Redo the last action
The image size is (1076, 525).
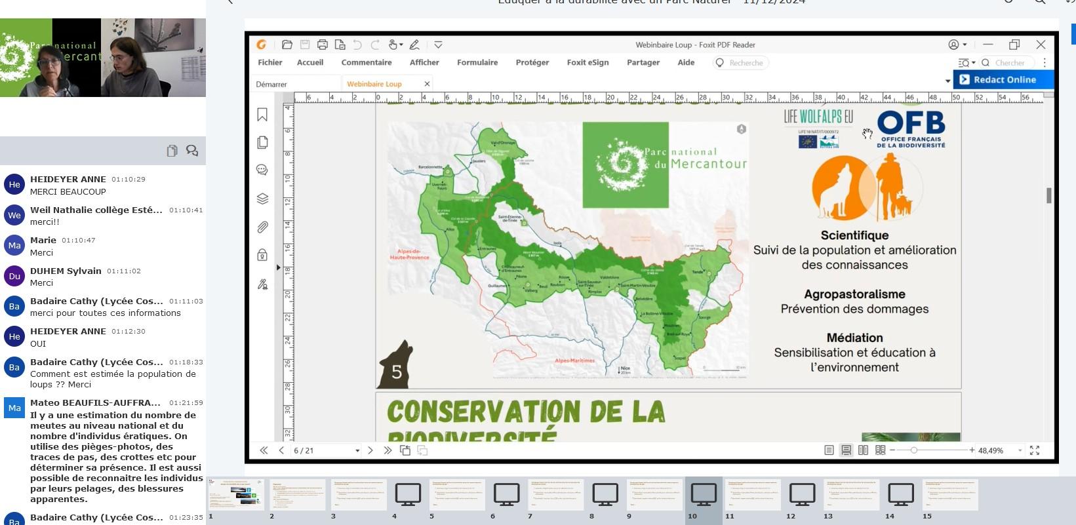click(375, 45)
